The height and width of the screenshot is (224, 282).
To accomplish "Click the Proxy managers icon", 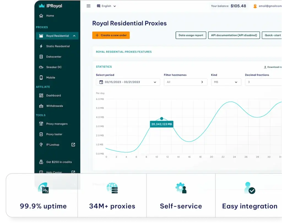I will click(x=41, y=124).
